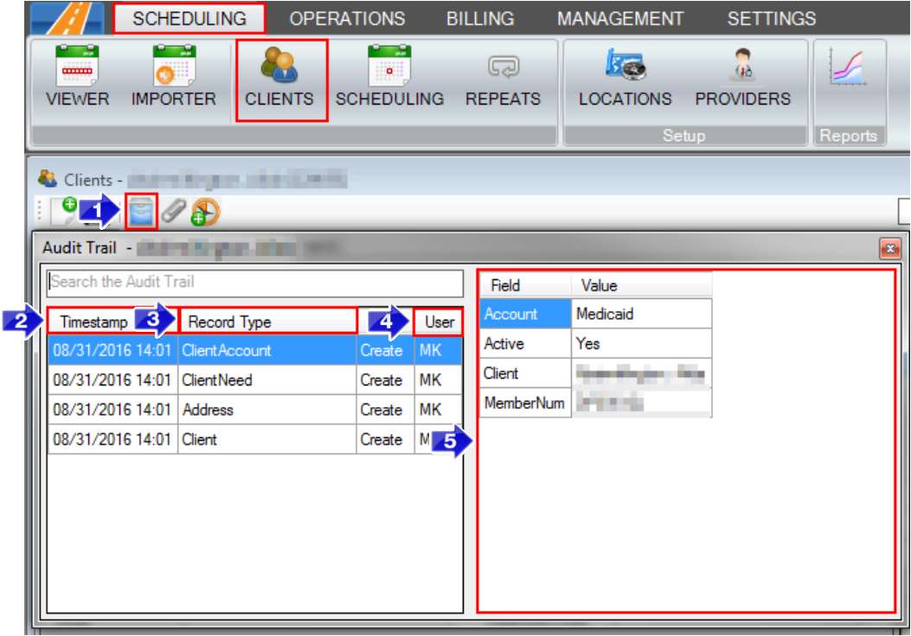Click in the Search the Audit Trail field
This screenshot has width=911, height=636.
point(253,283)
